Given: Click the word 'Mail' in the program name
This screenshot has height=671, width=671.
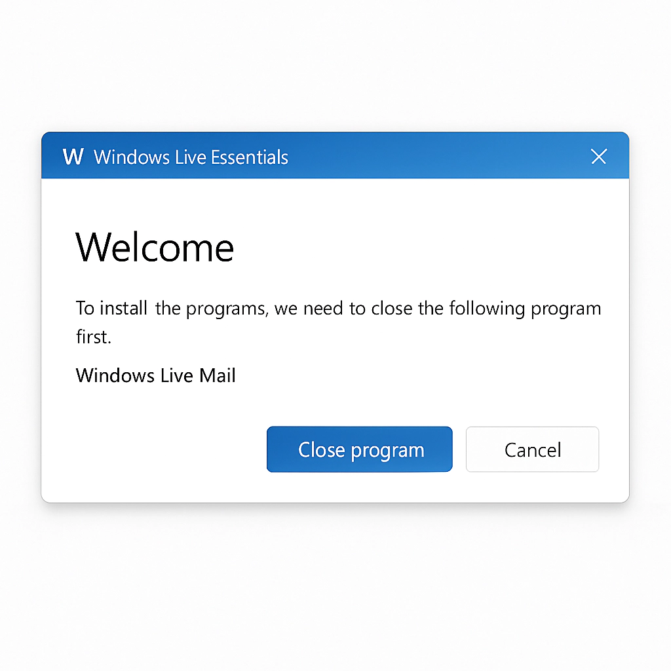Looking at the screenshot, I should point(218,375).
